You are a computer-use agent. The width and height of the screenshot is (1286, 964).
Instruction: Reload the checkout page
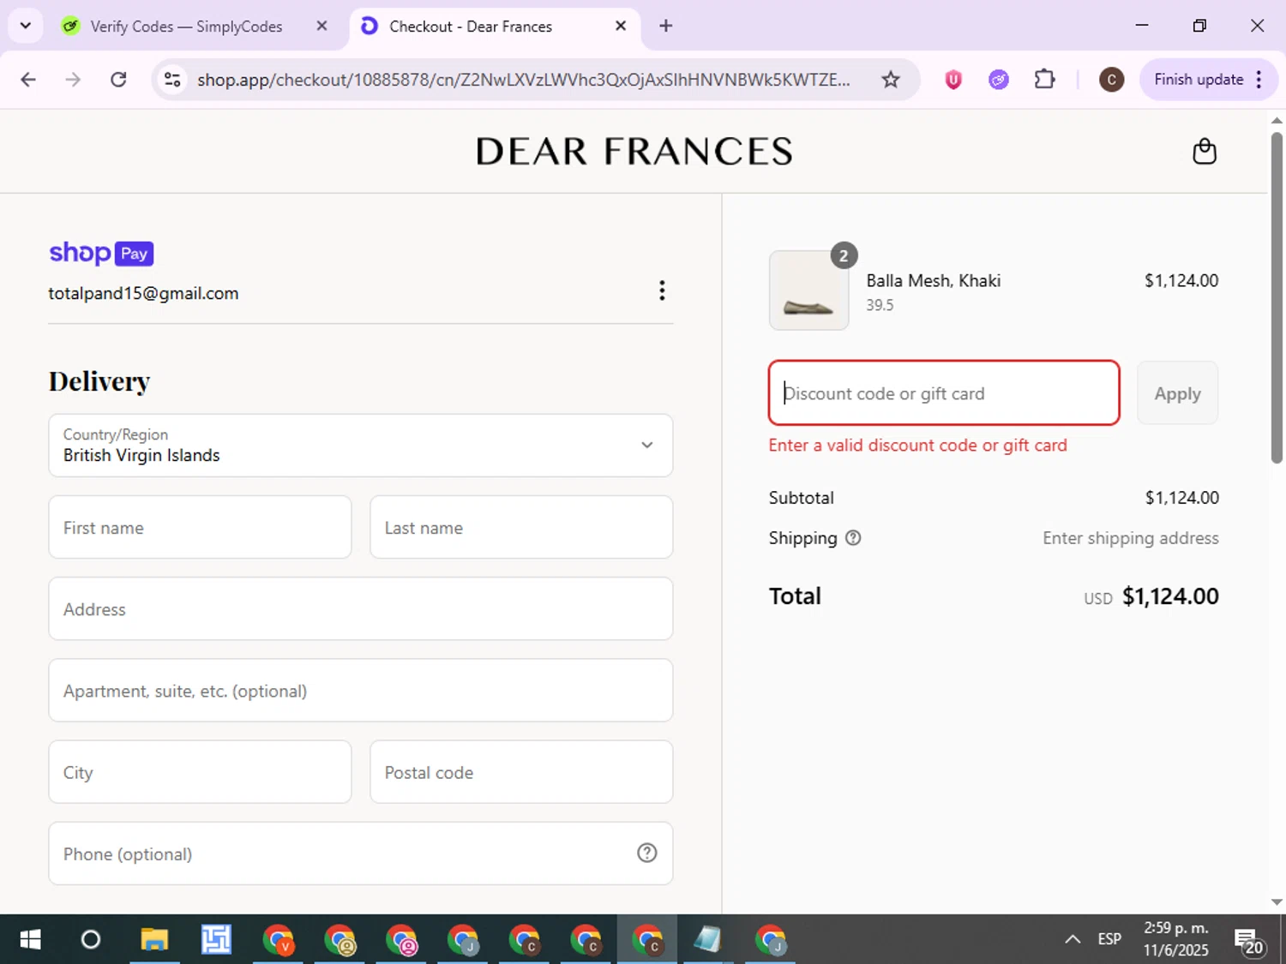[x=118, y=80]
